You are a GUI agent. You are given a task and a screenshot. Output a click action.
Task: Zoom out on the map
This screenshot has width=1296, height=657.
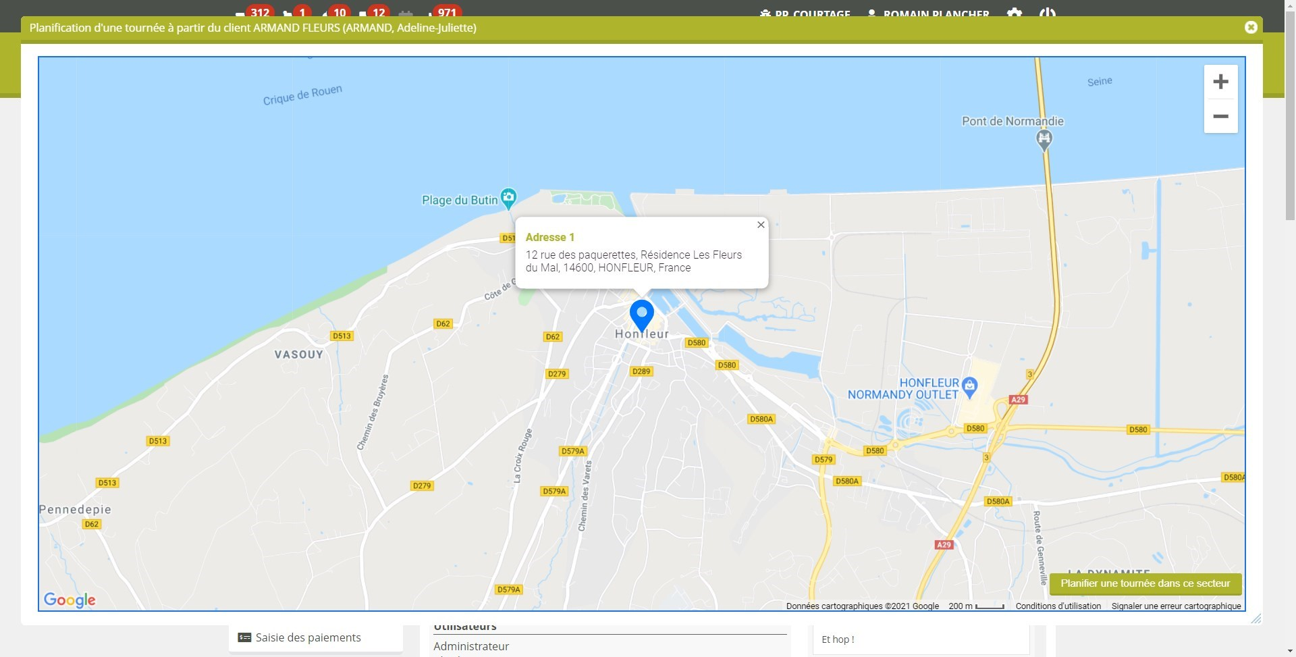pos(1220,116)
